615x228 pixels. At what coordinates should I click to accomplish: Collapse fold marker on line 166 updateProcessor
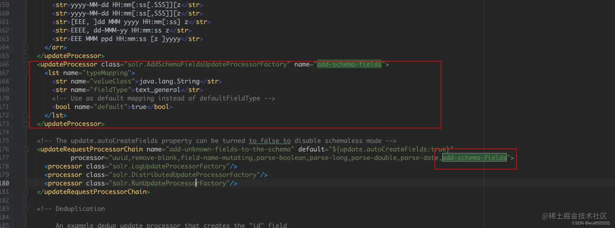(x=26, y=65)
